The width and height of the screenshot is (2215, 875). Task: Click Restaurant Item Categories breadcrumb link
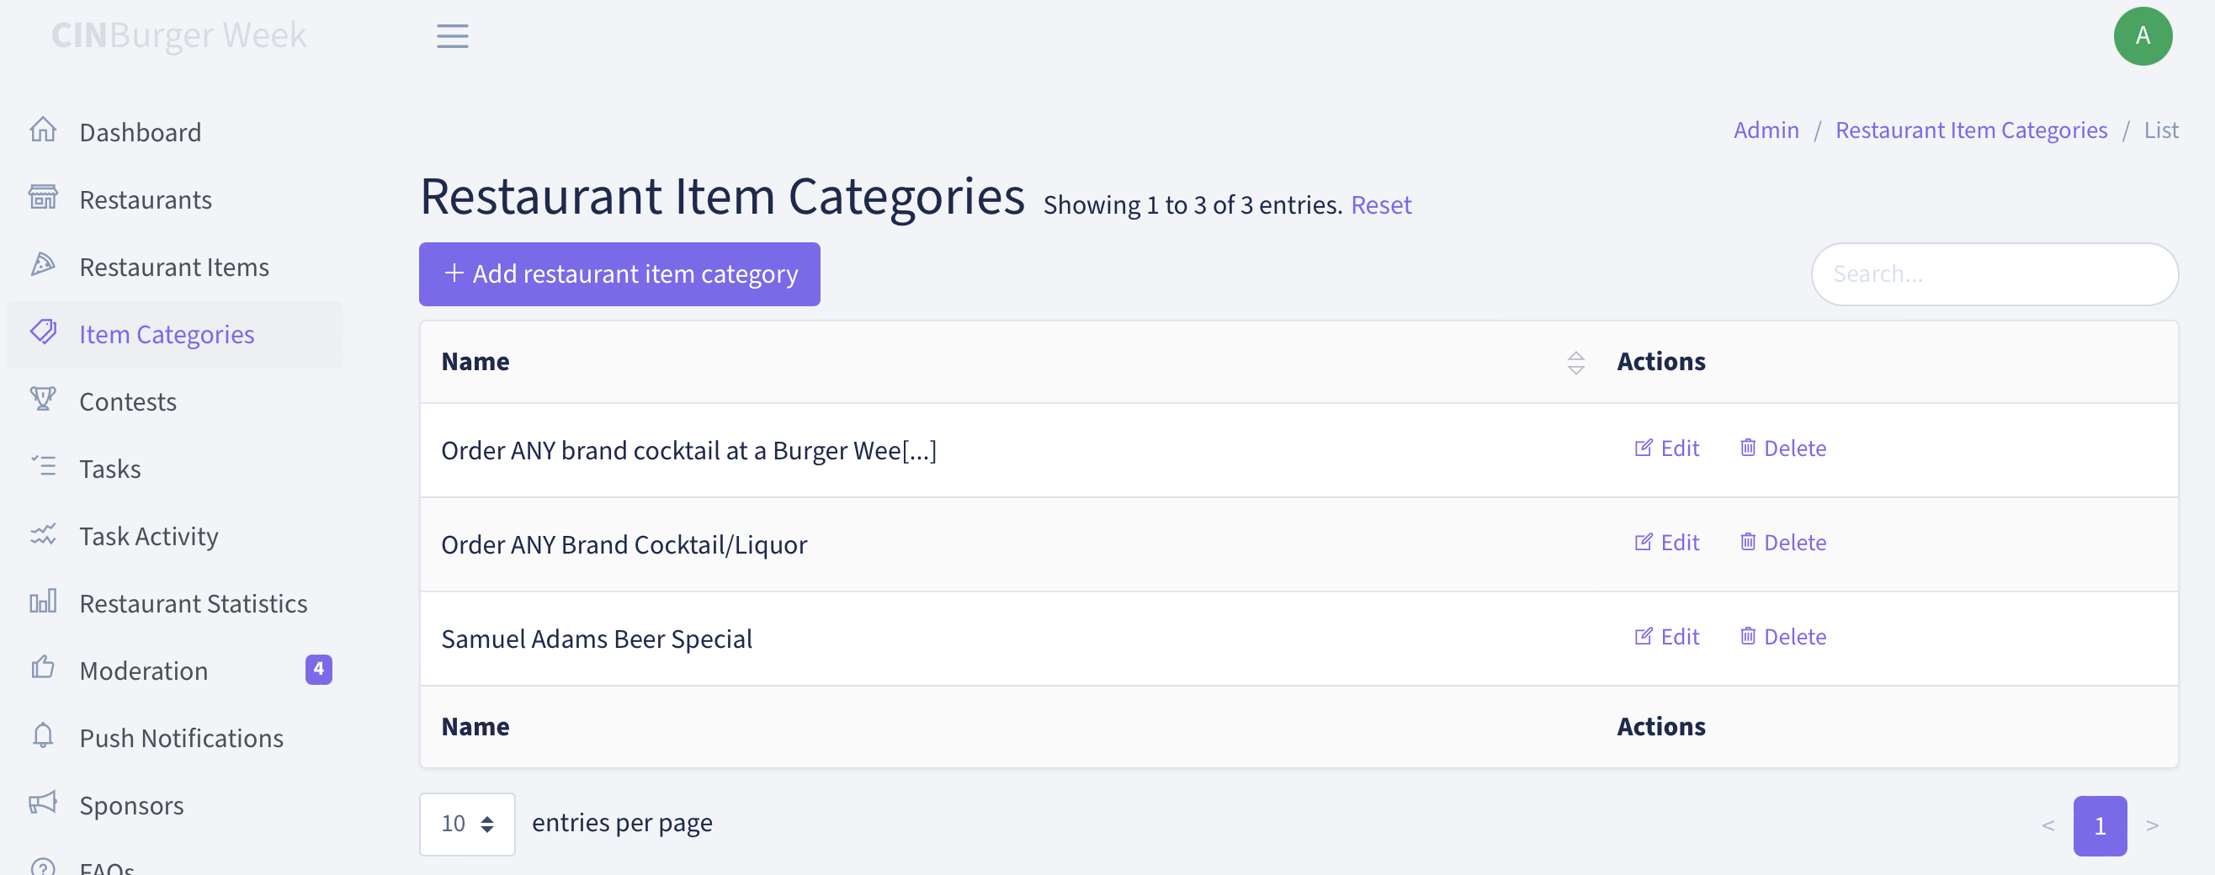click(1971, 130)
